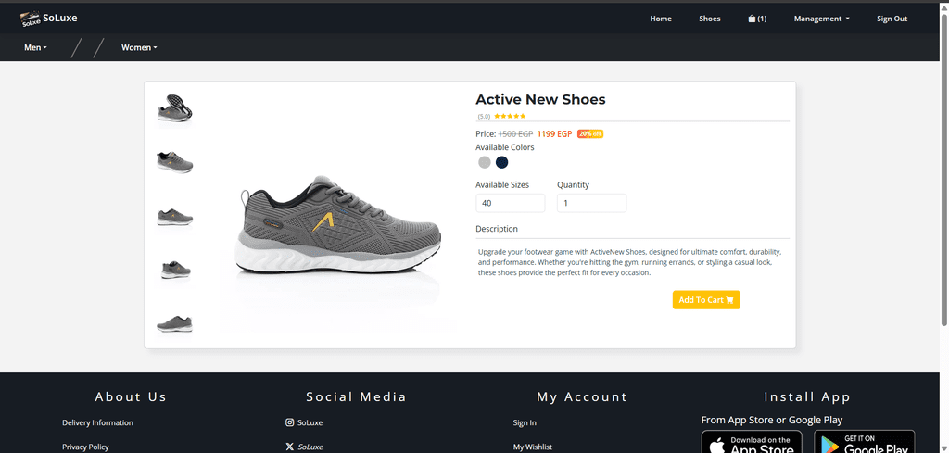Open the Shoes menu item
The image size is (949, 453).
coord(709,19)
